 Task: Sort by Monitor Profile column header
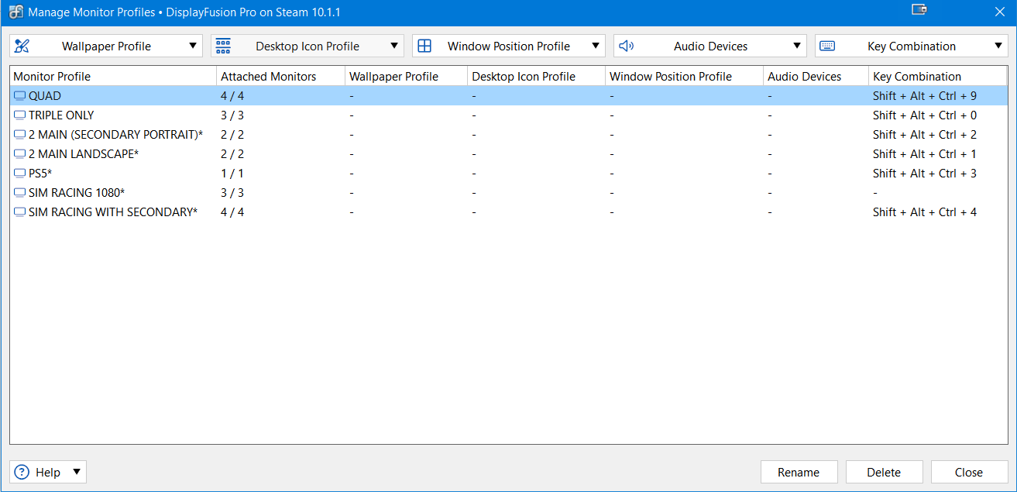(113, 76)
